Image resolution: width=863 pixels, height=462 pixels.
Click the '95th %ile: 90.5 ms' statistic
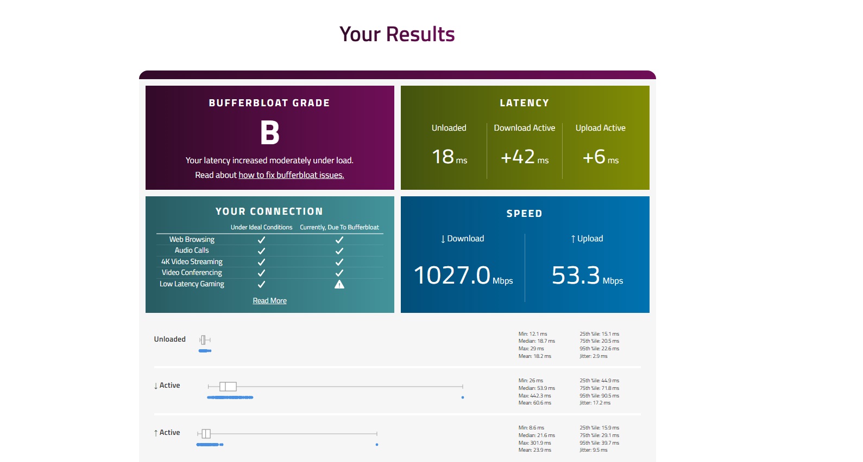tap(600, 396)
